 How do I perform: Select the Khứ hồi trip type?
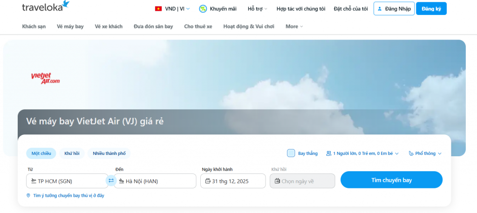72,153
